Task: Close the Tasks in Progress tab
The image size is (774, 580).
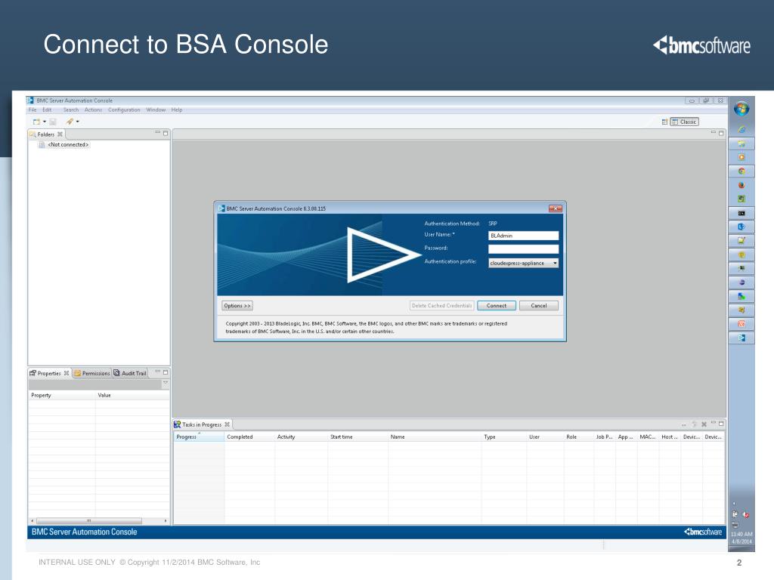Action: (x=227, y=424)
